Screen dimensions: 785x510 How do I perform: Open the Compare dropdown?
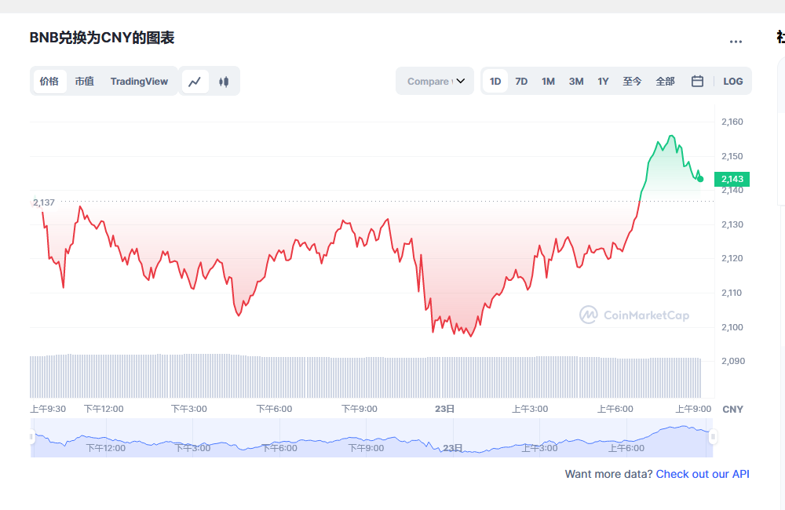(x=435, y=81)
